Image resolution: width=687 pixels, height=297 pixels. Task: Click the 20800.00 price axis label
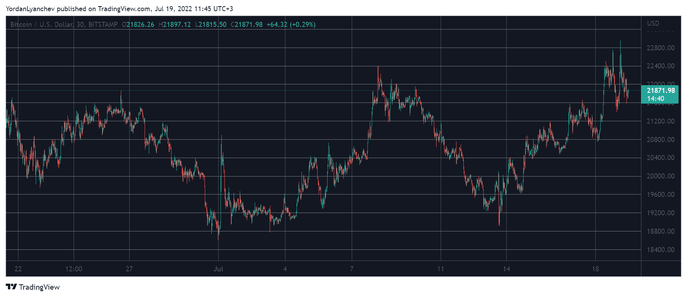click(661, 140)
